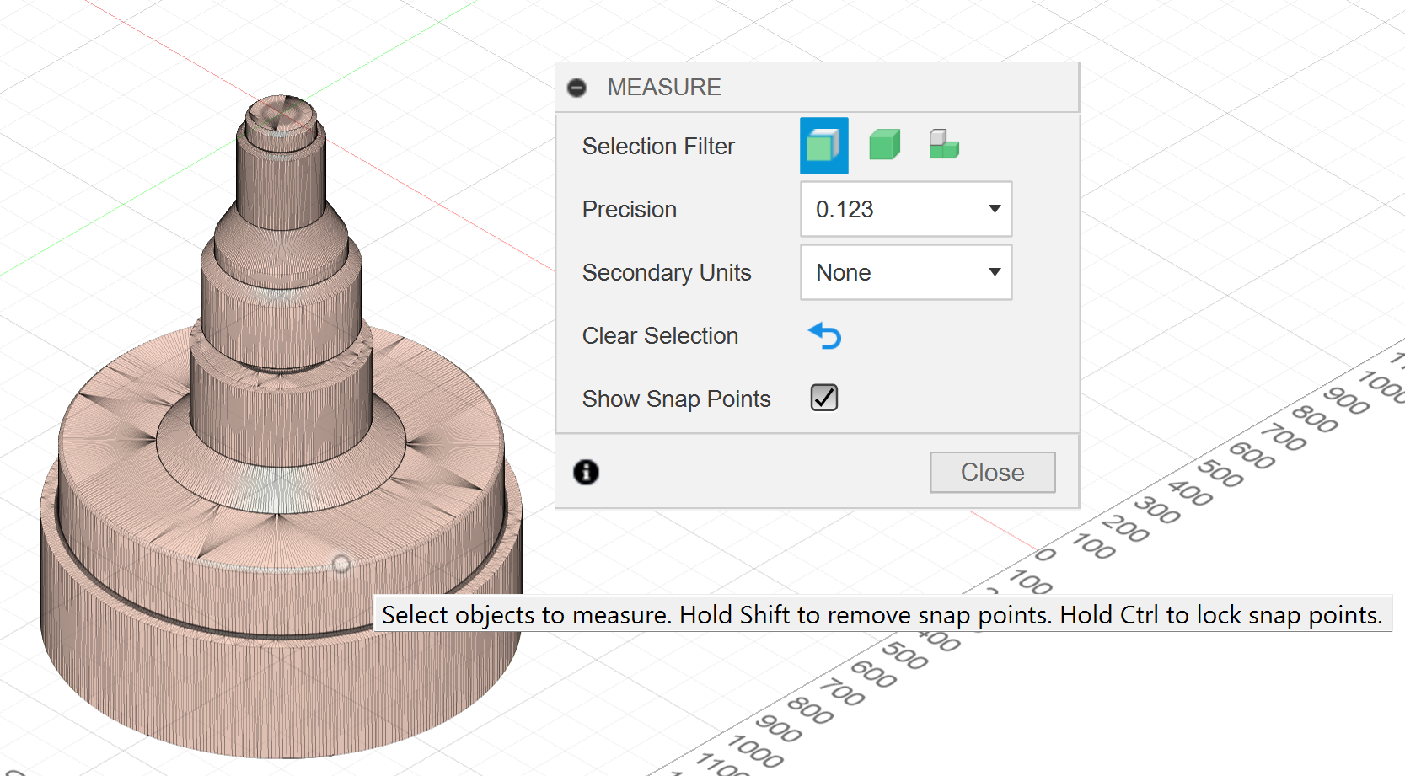This screenshot has height=776, width=1405.
Task: Click the Clear Selection label
Action: coord(660,336)
